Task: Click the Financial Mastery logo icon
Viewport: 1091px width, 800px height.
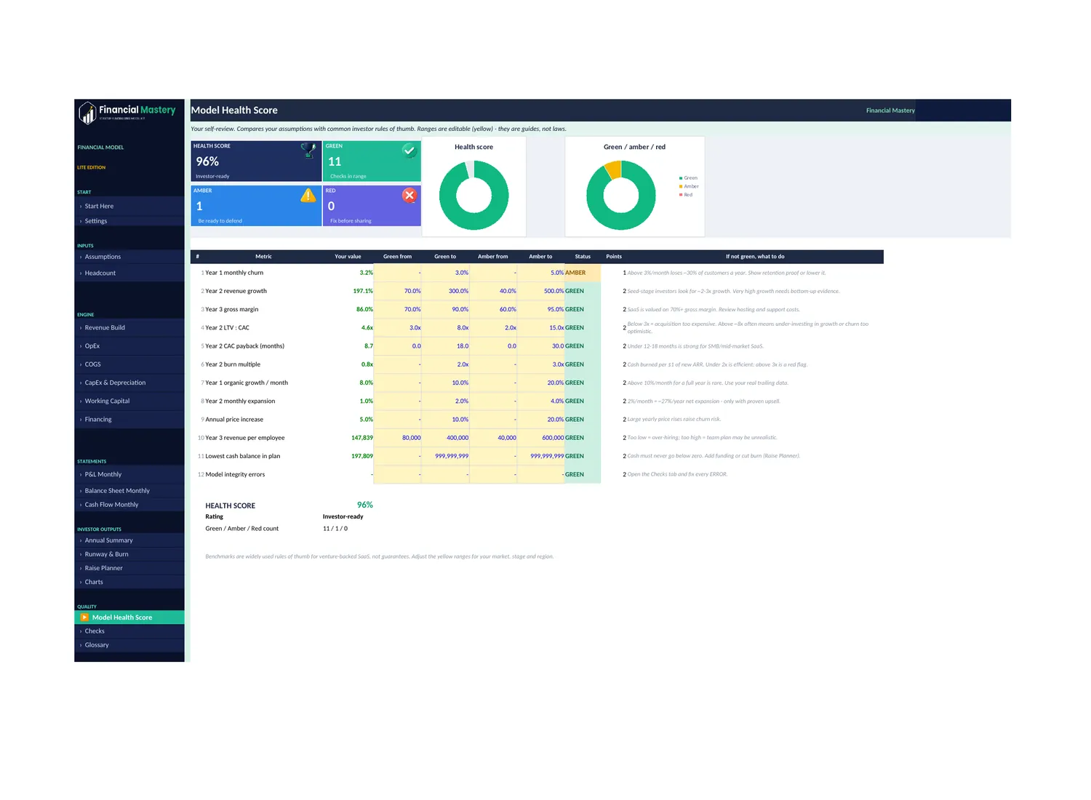Action: pos(87,113)
